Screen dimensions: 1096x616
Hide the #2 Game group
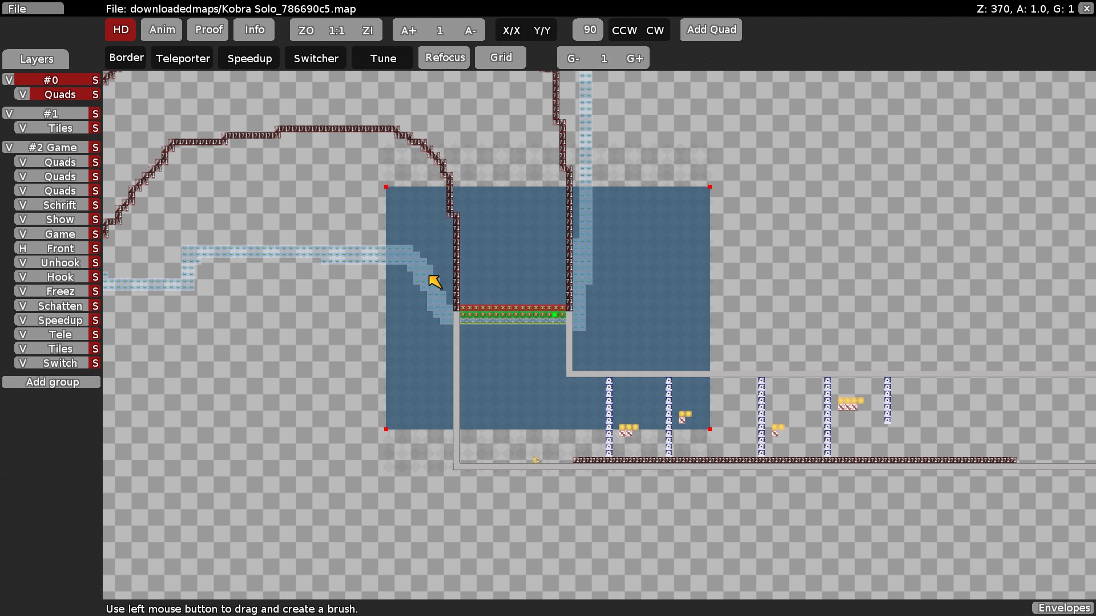click(x=9, y=147)
